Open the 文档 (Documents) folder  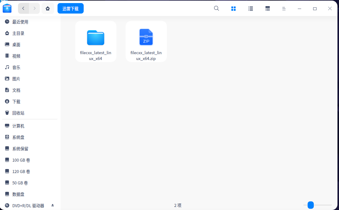tap(16, 90)
